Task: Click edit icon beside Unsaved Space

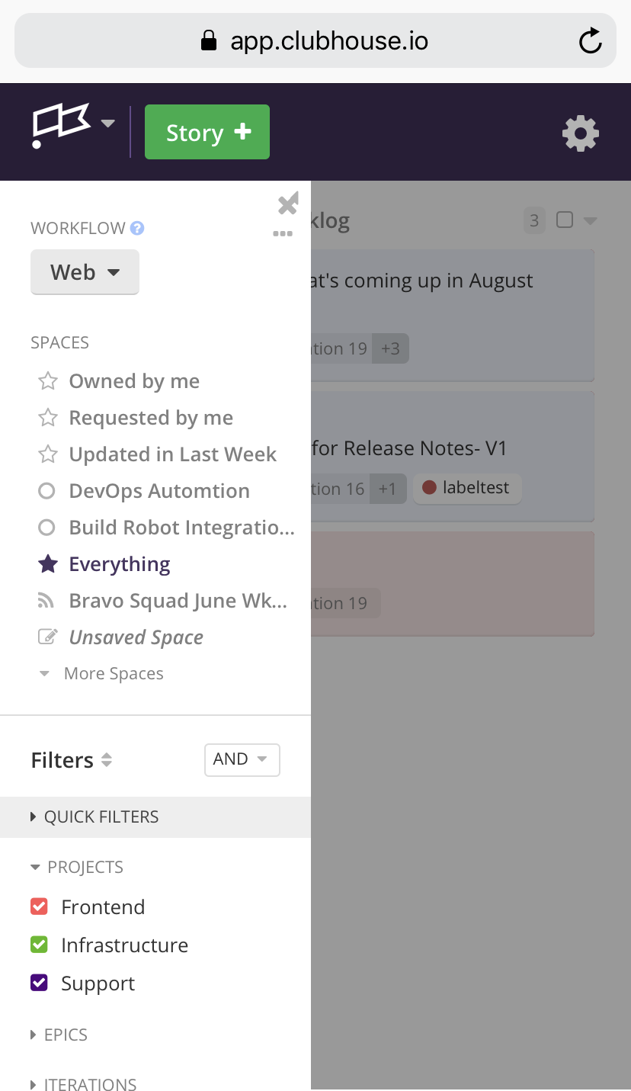Action: [47, 637]
